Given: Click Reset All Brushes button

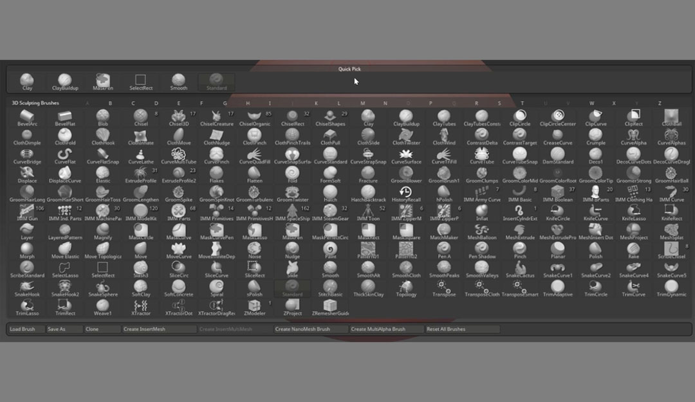Looking at the screenshot, I should pos(462,329).
